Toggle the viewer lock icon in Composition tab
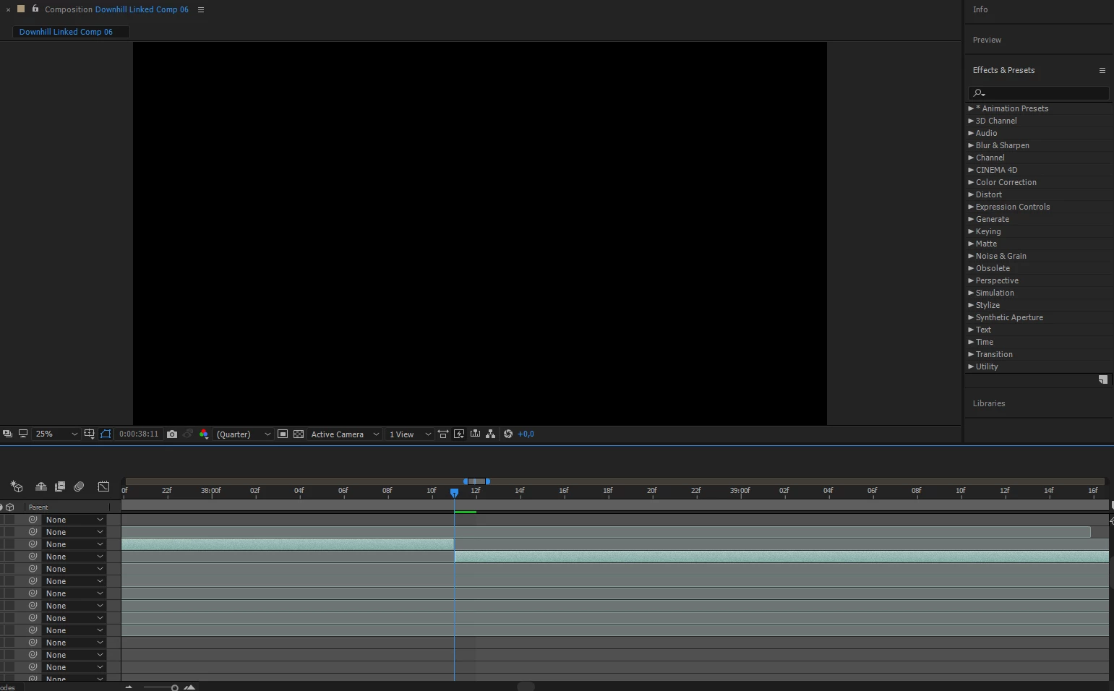Viewport: 1114px width, 691px height. tap(35, 9)
